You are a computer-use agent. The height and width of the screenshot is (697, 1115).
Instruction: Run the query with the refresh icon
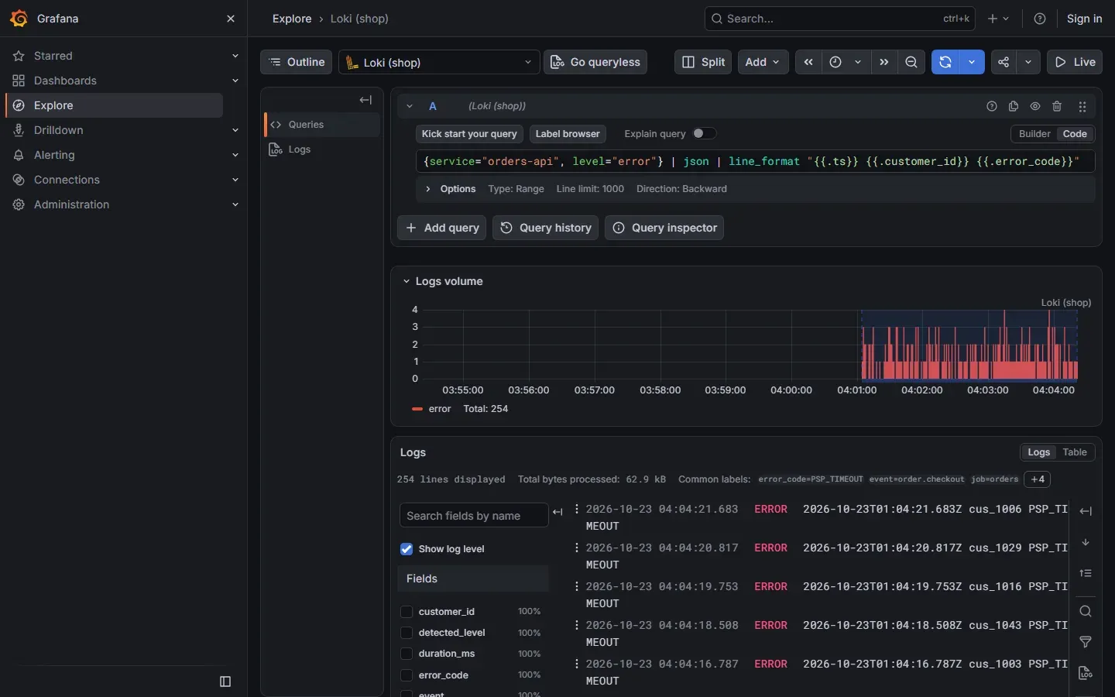tap(945, 62)
